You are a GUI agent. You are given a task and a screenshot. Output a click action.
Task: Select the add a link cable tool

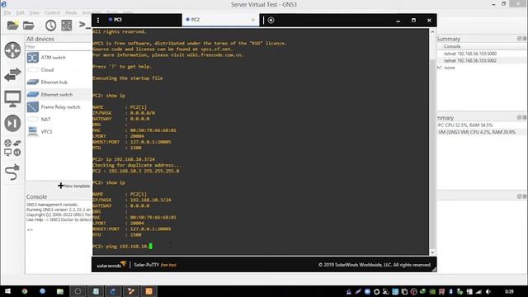(12, 172)
